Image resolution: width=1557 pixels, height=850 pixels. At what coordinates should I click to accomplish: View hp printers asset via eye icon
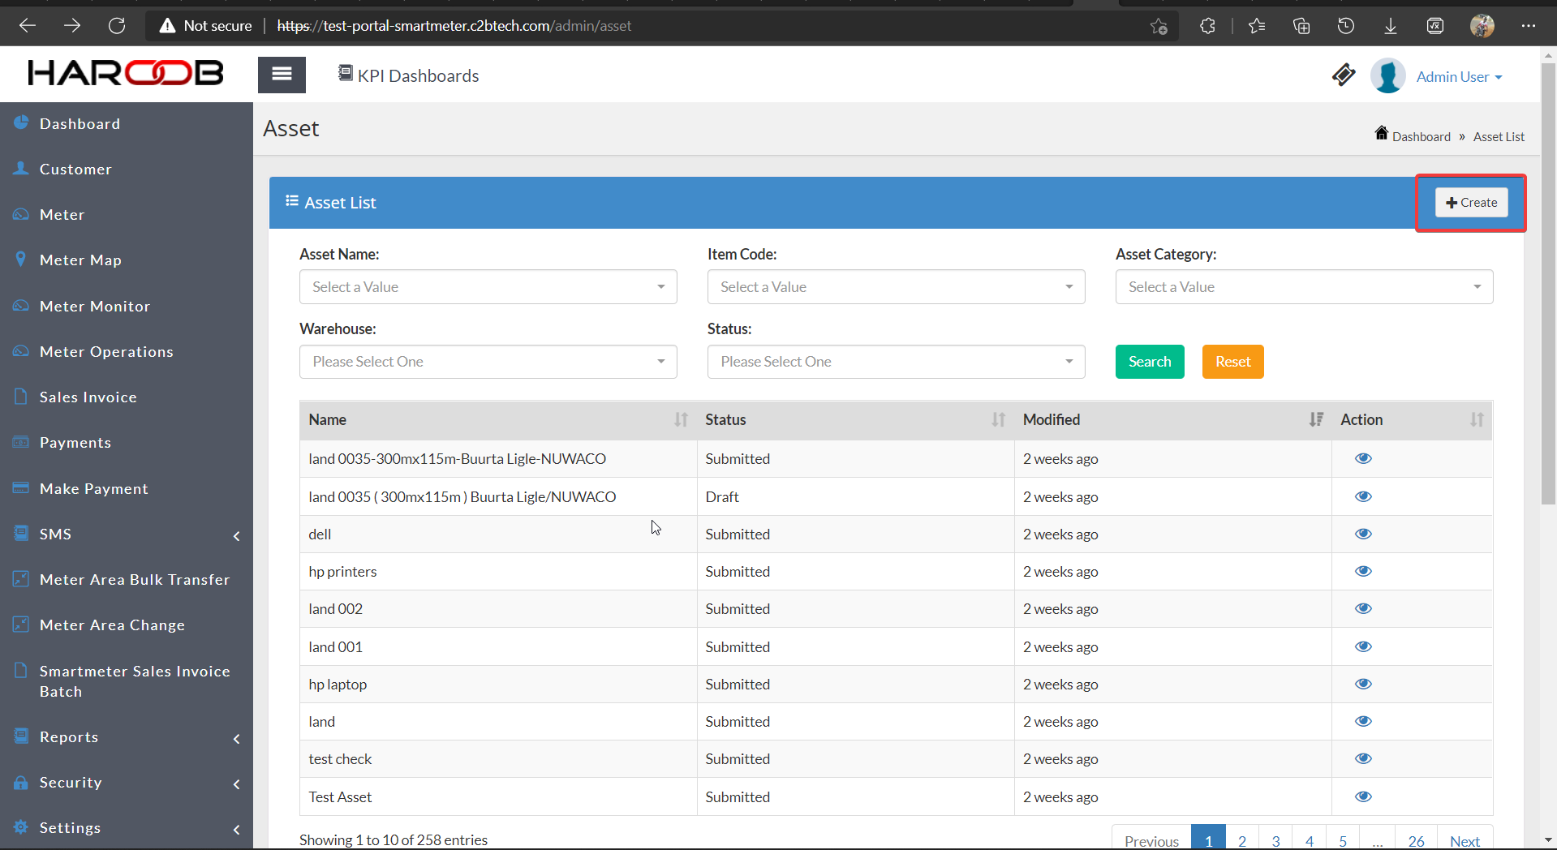click(1363, 571)
